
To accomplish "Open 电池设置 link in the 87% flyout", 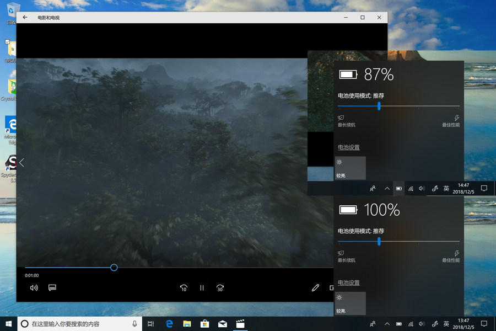I will pyautogui.click(x=349, y=147).
